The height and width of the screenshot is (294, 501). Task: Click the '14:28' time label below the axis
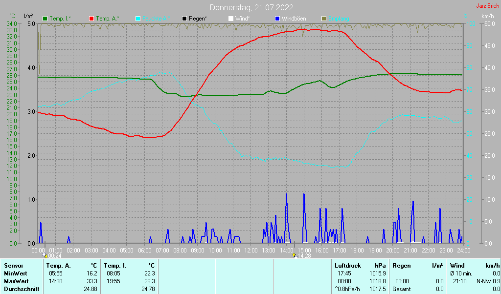[304, 256]
